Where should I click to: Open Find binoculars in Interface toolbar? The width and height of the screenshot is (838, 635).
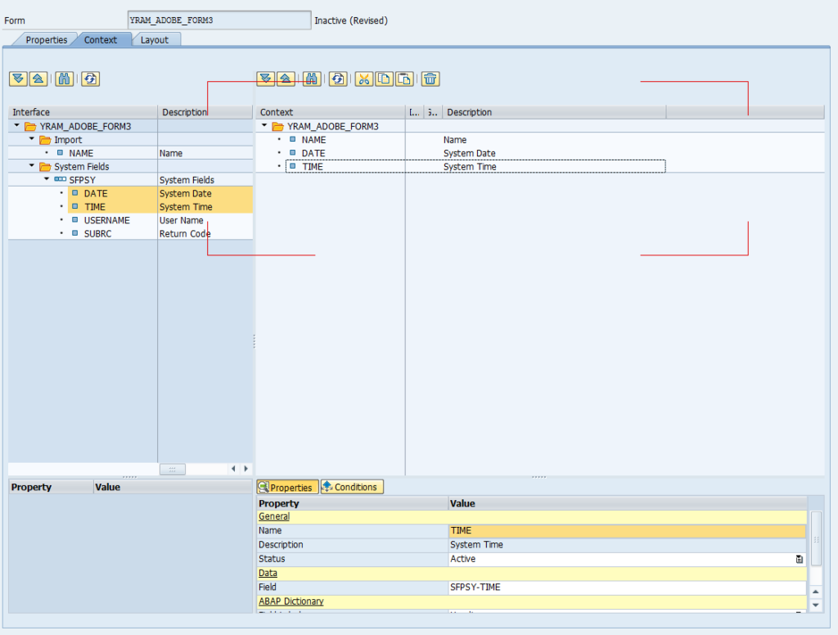(x=64, y=79)
